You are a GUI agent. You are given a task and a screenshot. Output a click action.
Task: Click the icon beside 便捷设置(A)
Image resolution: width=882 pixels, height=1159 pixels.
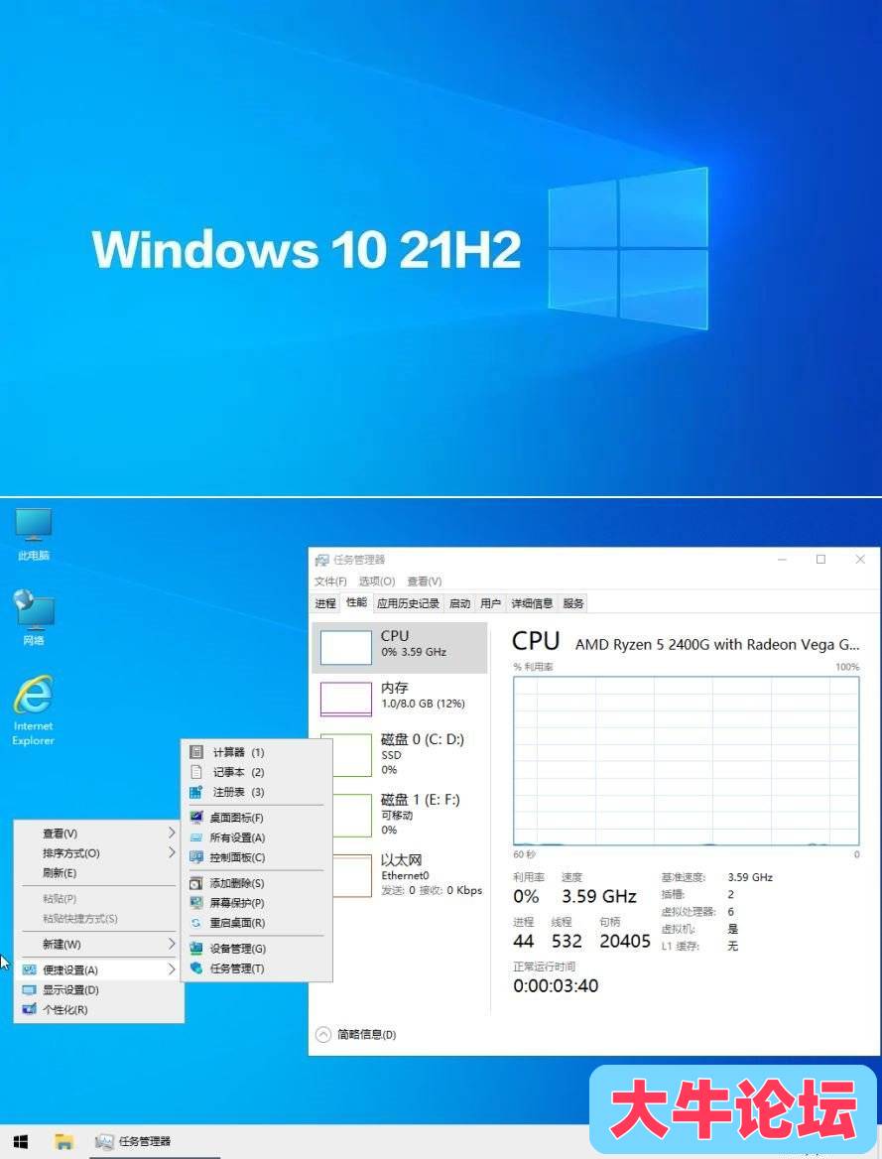tap(29, 969)
